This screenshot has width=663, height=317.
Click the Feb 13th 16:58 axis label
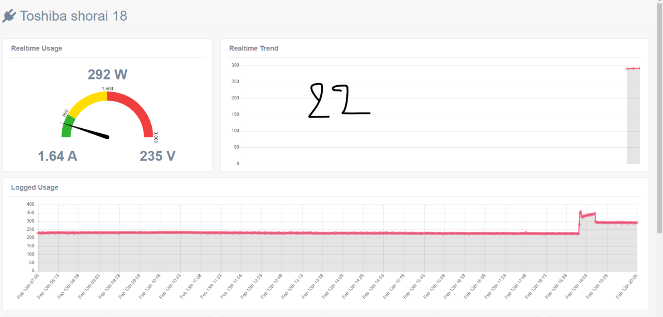pyautogui.click(x=475, y=286)
